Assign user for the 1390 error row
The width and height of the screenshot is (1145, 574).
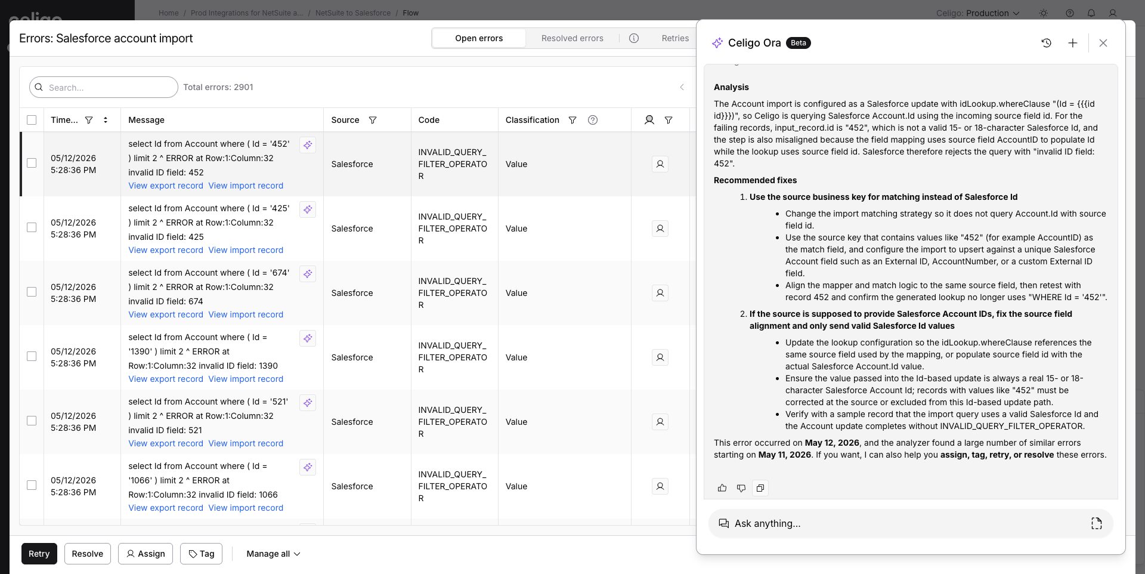(x=660, y=357)
